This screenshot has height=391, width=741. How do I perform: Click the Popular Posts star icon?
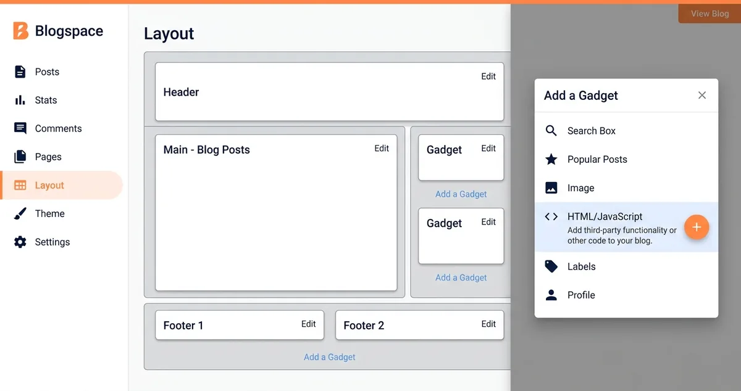[551, 159]
